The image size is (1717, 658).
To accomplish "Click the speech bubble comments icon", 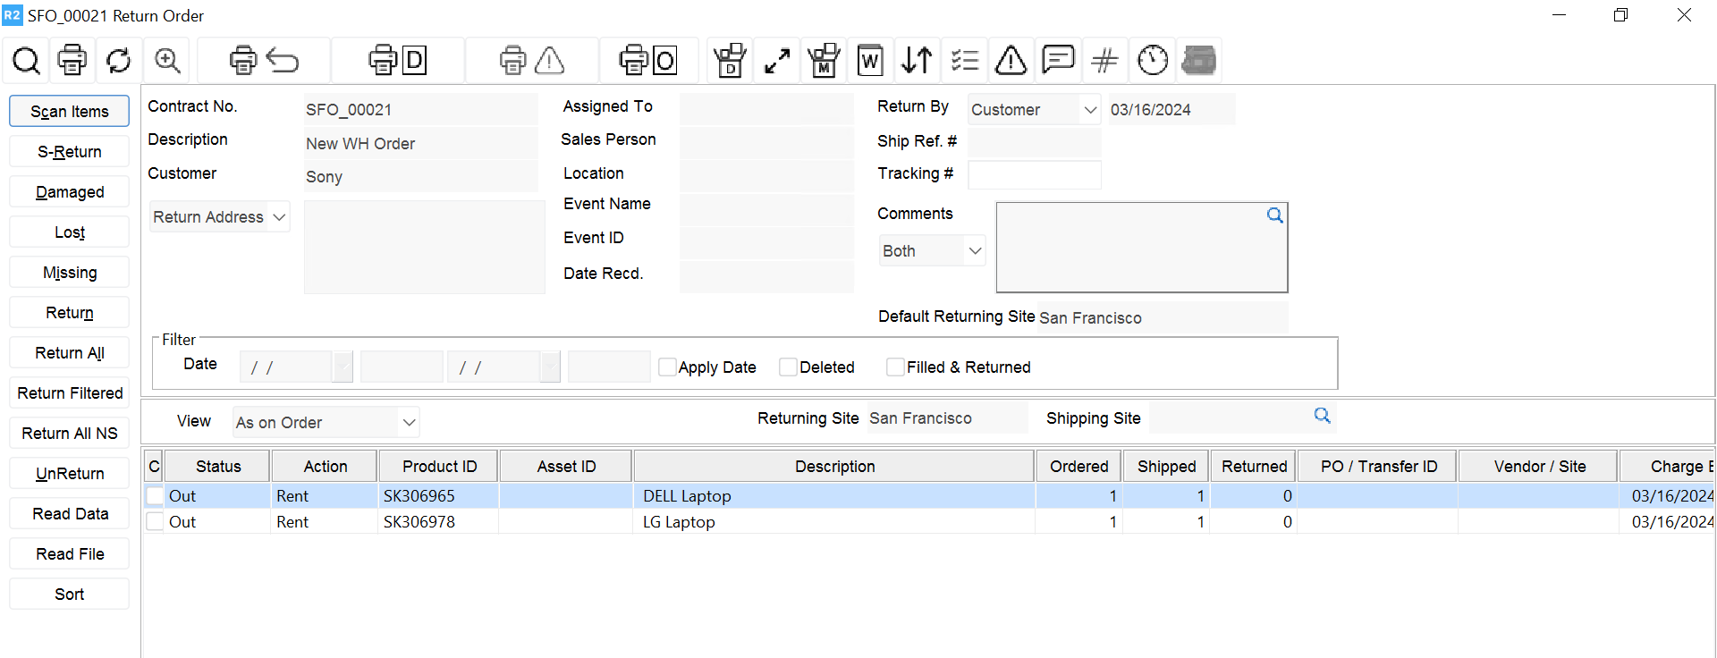I will (x=1058, y=61).
